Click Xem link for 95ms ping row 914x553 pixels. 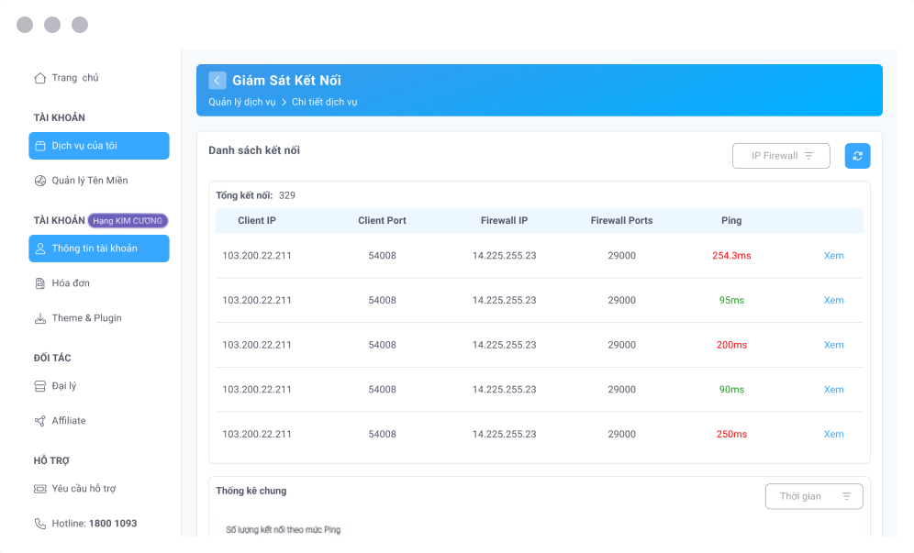tap(833, 301)
